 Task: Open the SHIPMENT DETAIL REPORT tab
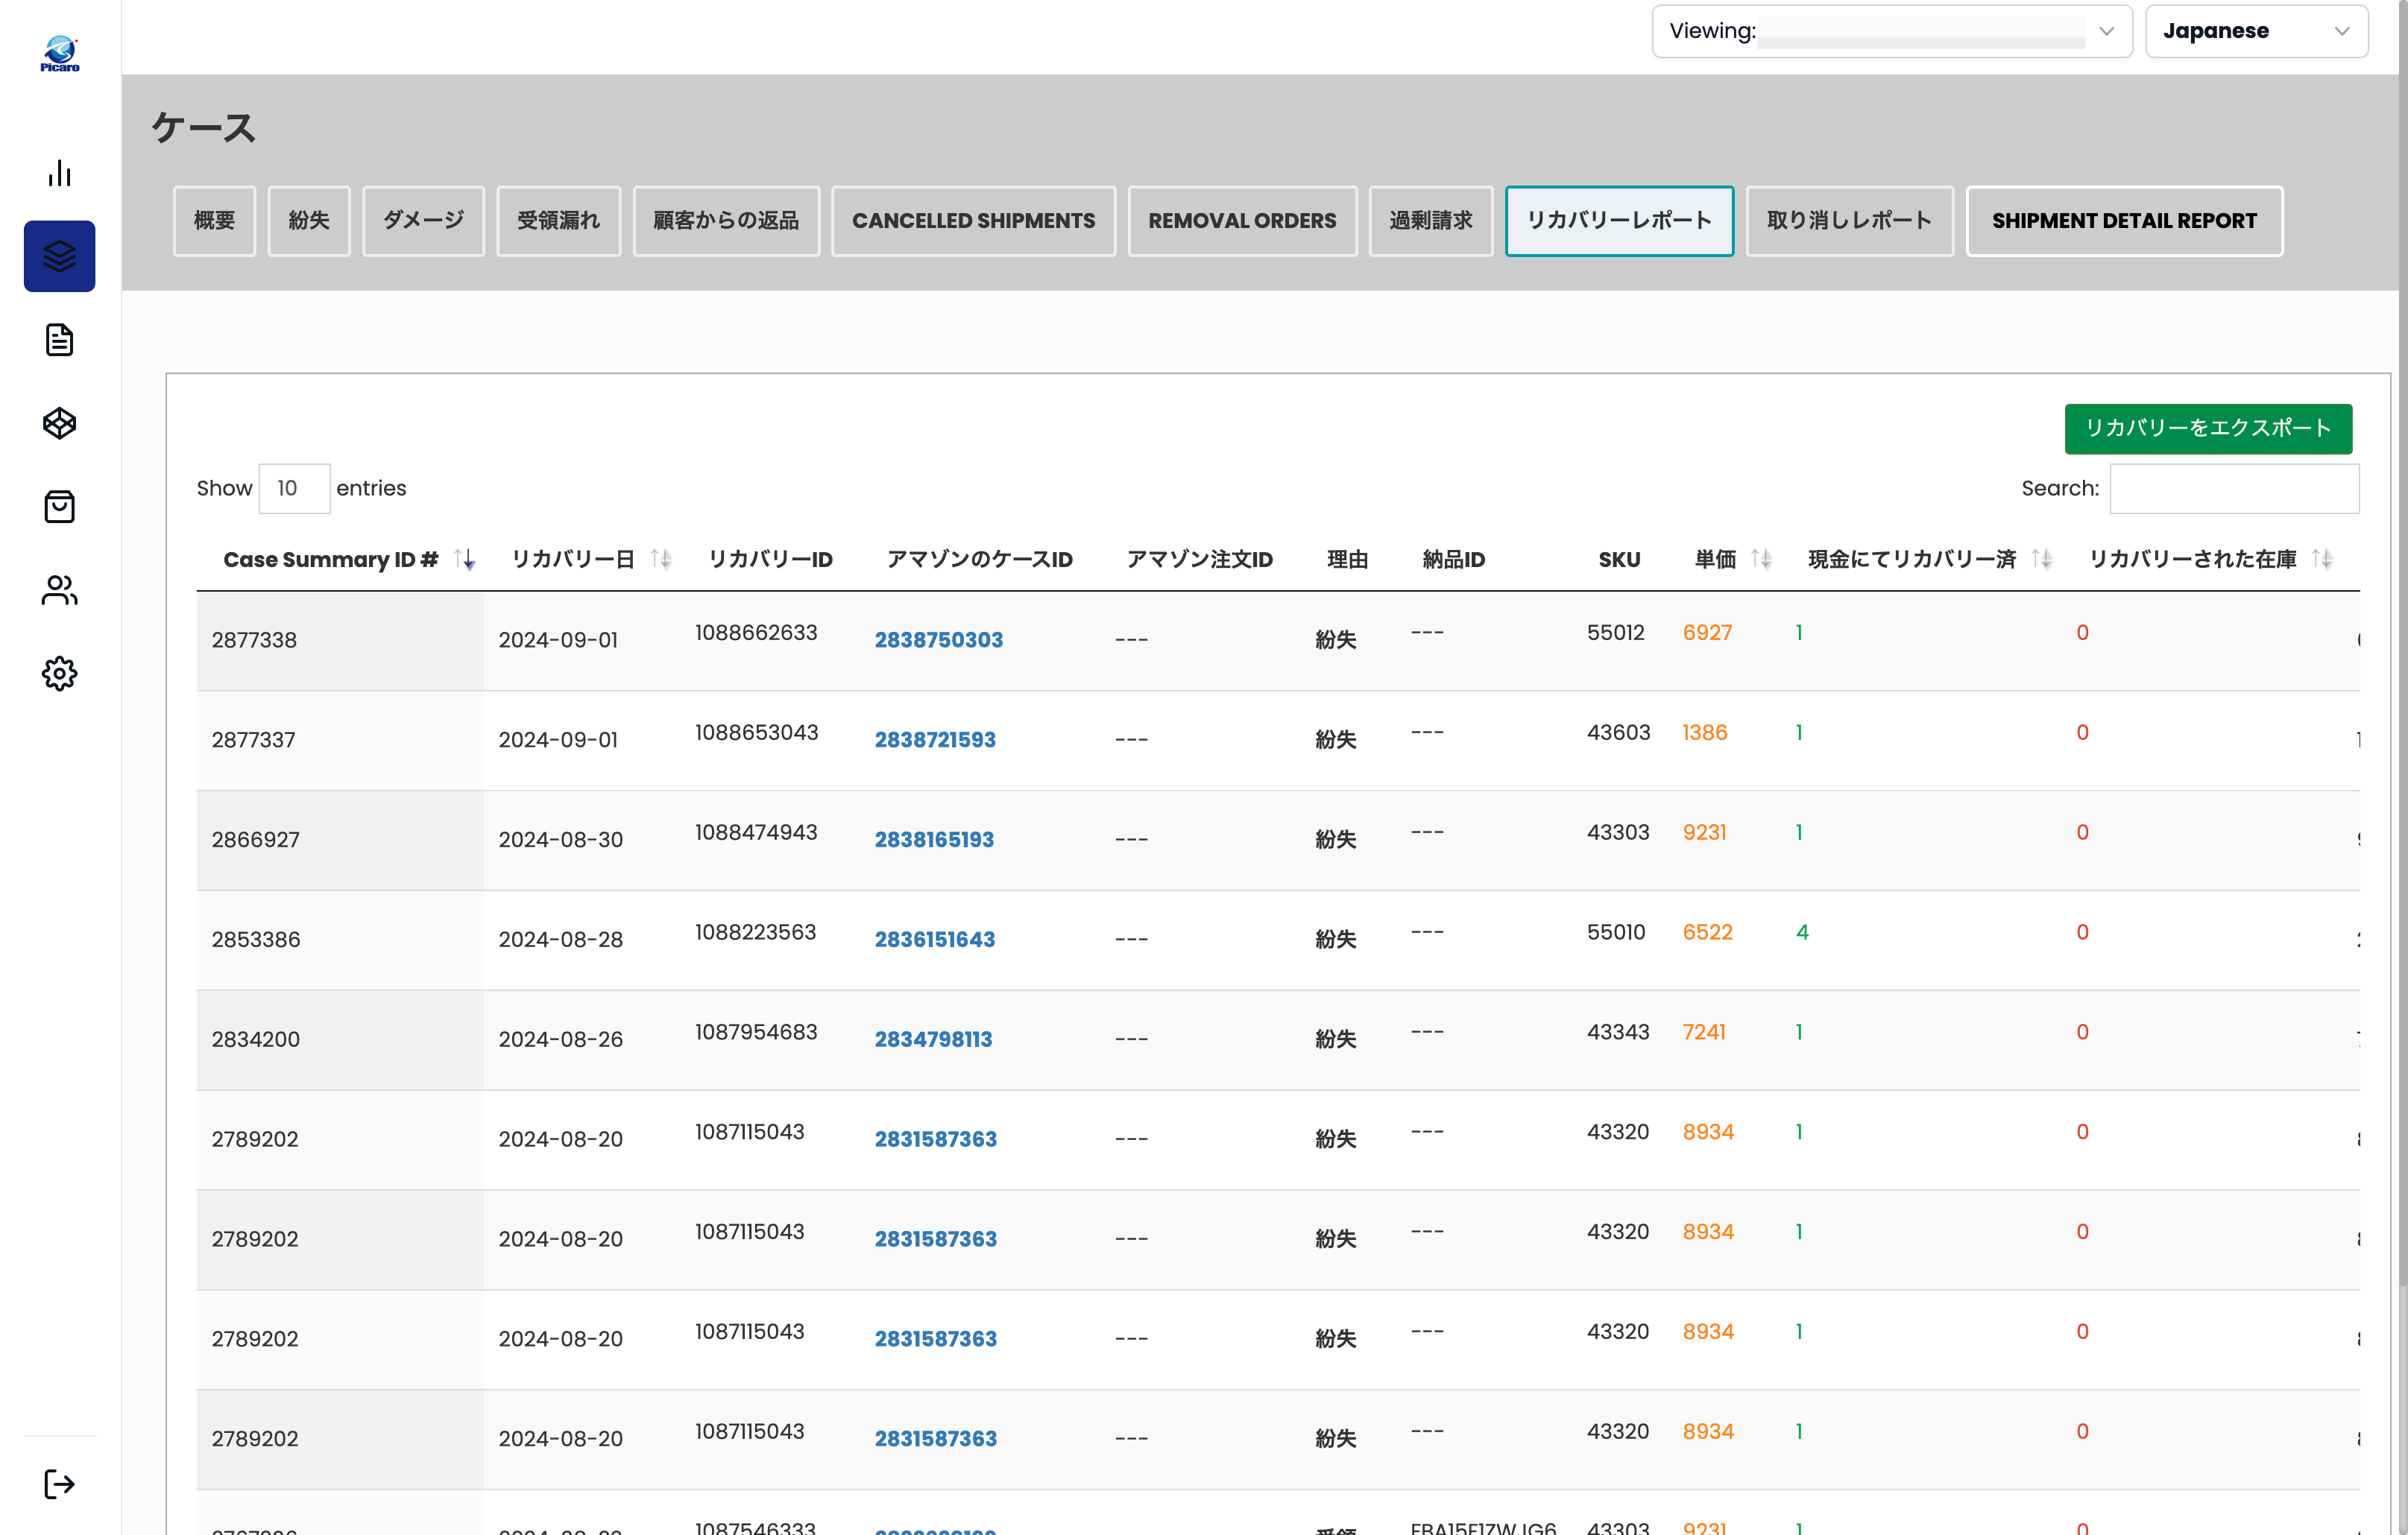pyautogui.click(x=2124, y=221)
